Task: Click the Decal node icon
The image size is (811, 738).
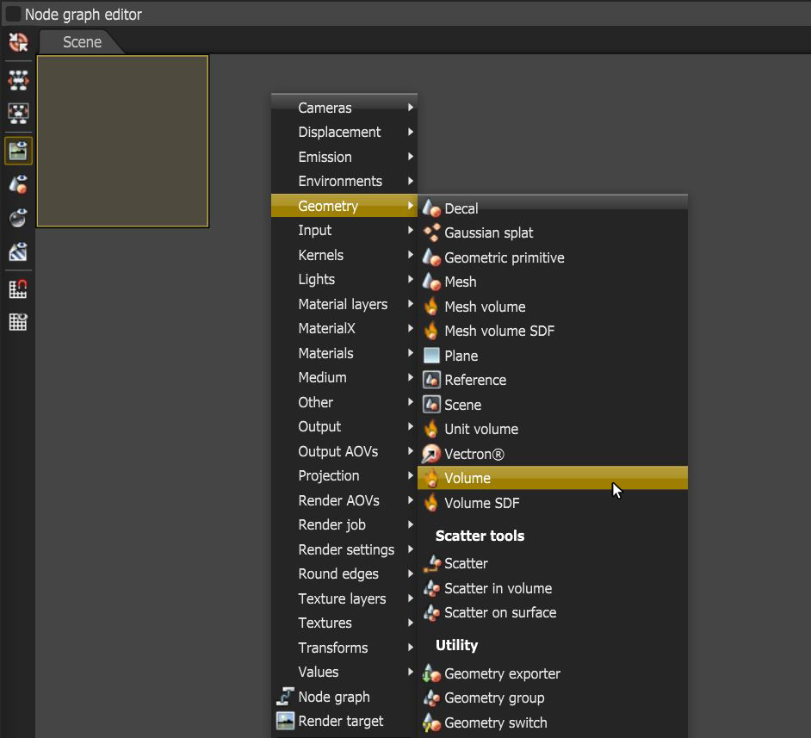Action: [431, 208]
